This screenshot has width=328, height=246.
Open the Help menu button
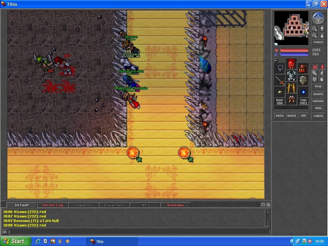point(318,108)
